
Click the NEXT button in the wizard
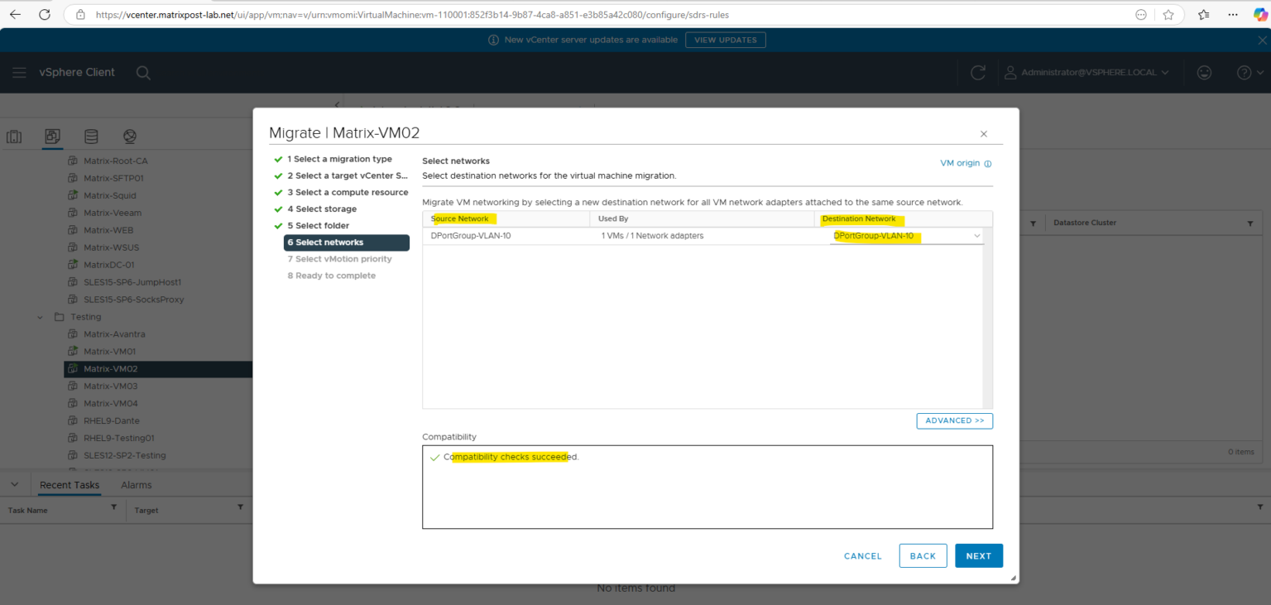[979, 555]
